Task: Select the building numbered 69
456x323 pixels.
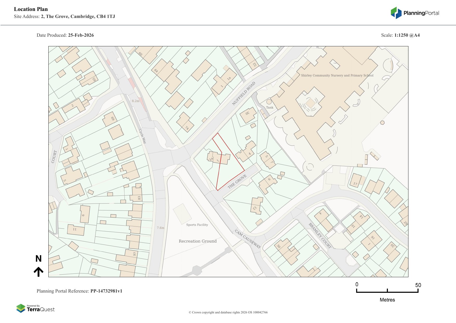Action: coord(110,120)
